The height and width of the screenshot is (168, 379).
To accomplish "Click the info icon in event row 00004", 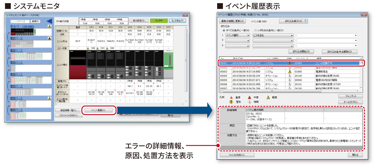I will tap(290, 76).
